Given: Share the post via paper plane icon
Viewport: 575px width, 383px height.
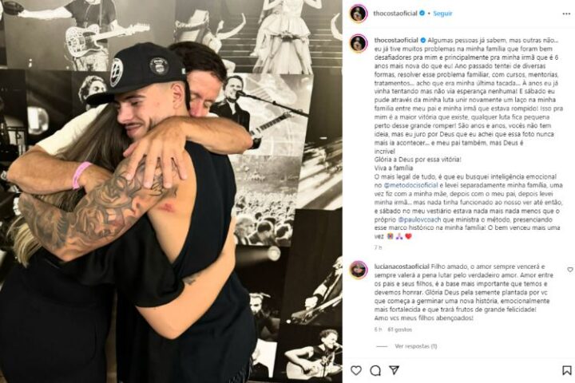Looking at the screenshot, I should [395, 370].
